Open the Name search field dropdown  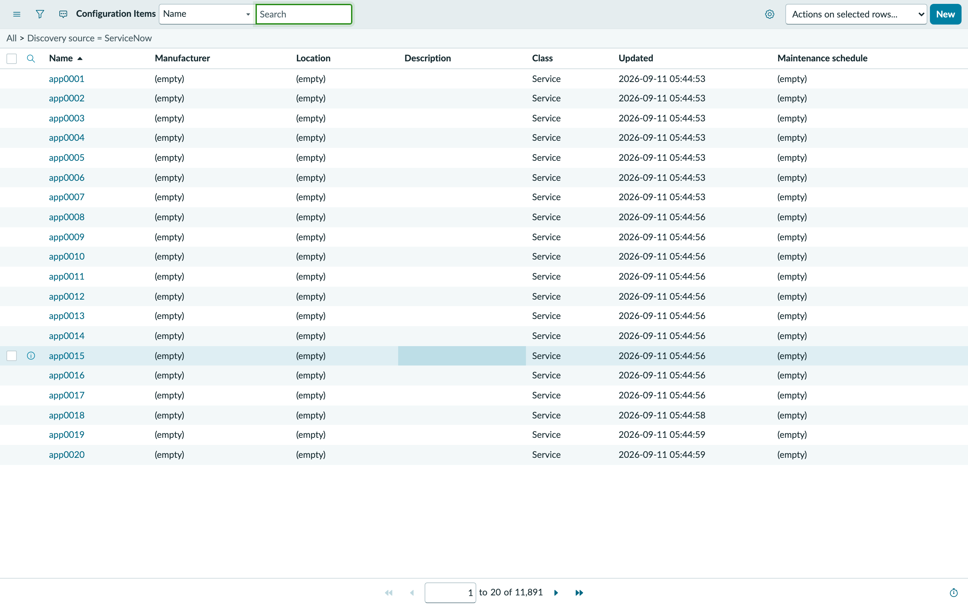(x=207, y=15)
